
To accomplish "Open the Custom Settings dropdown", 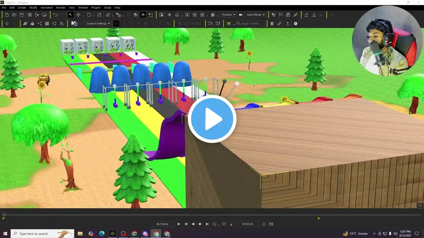I will [x=98, y=24].
